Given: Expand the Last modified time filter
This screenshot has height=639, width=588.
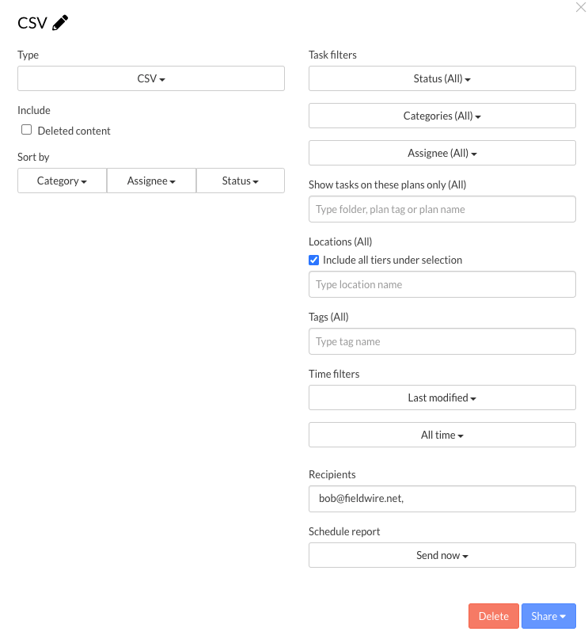Looking at the screenshot, I should pos(442,397).
